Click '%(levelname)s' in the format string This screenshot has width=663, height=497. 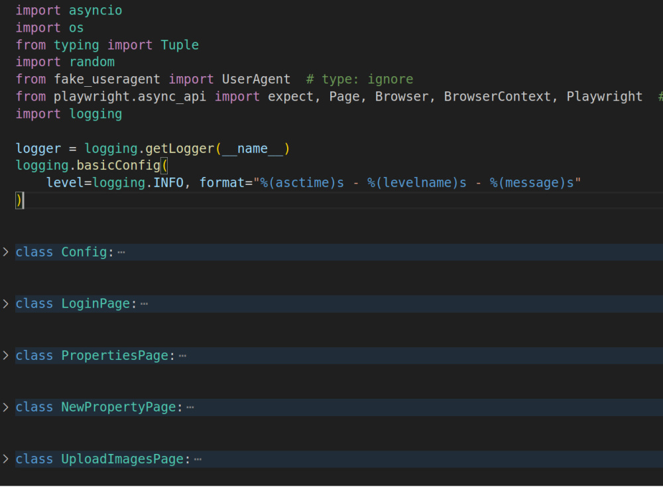point(417,183)
